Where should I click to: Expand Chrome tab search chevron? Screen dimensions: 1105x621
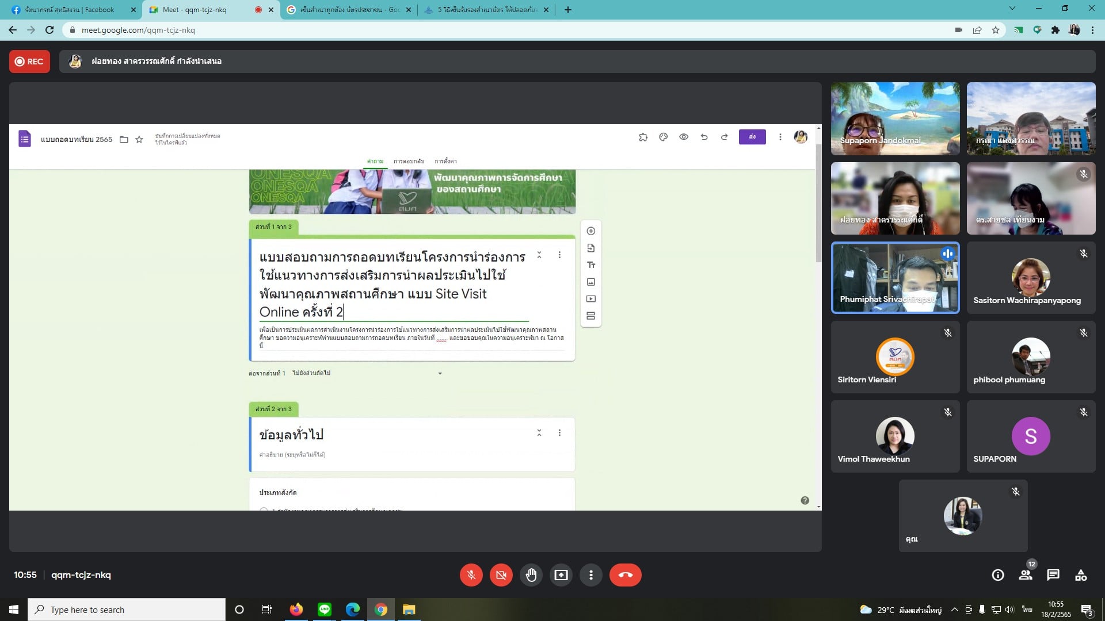(1012, 9)
